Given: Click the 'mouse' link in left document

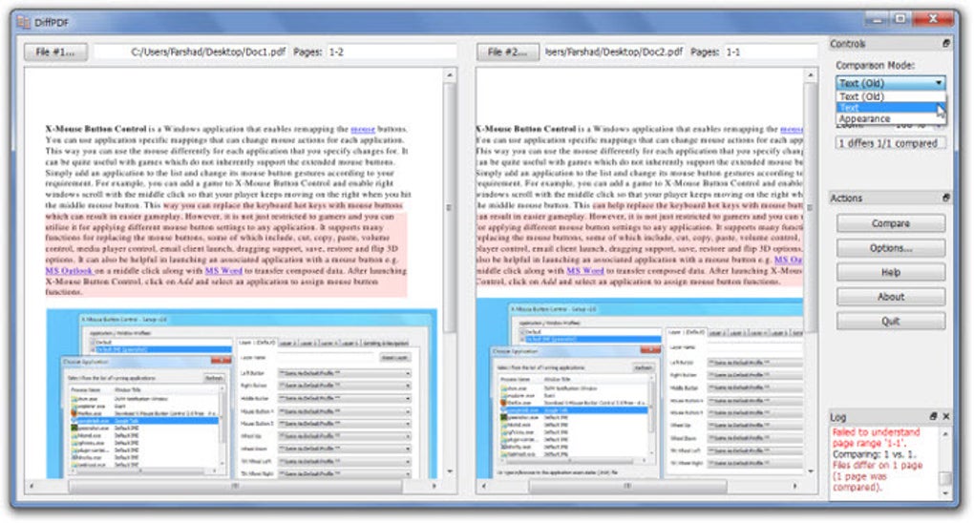Looking at the screenshot, I should point(363,129).
